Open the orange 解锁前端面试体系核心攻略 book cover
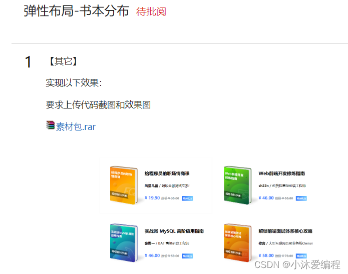Image resolution: width=348 pixels, height=274 pixels. (x=238, y=242)
